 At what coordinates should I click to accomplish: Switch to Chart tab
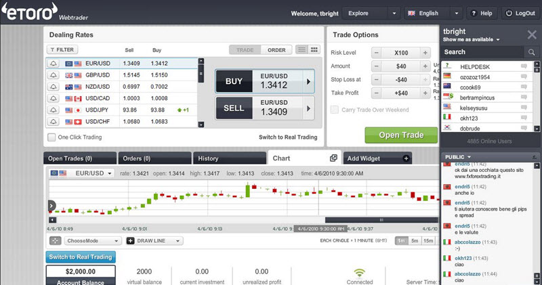click(304, 158)
